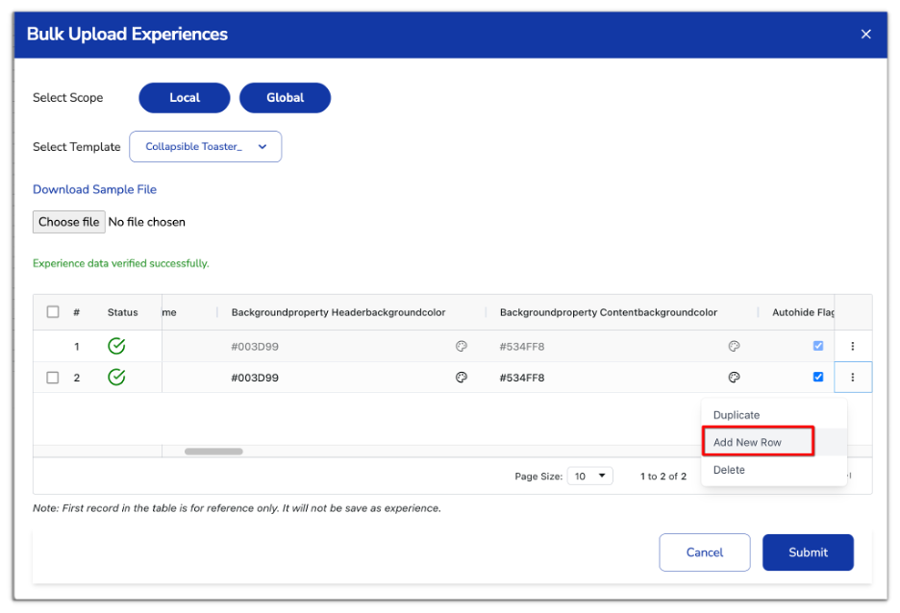Click the table horizontal scrollbar thumb

pos(213,452)
